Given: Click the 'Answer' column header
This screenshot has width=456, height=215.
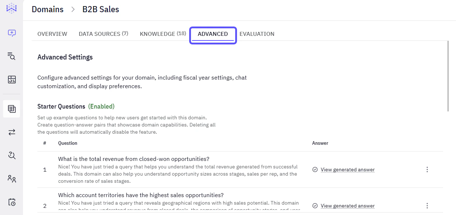Looking at the screenshot, I should coord(320,143).
